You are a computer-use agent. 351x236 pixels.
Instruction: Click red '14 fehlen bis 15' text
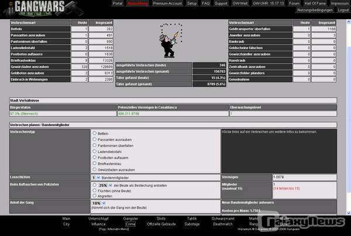tap(286, 189)
